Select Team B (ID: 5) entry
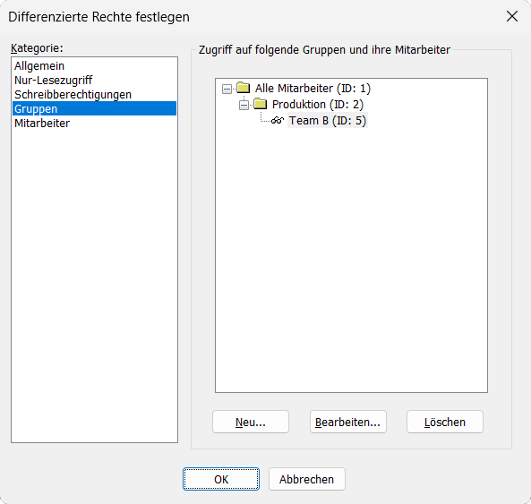 (328, 121)
